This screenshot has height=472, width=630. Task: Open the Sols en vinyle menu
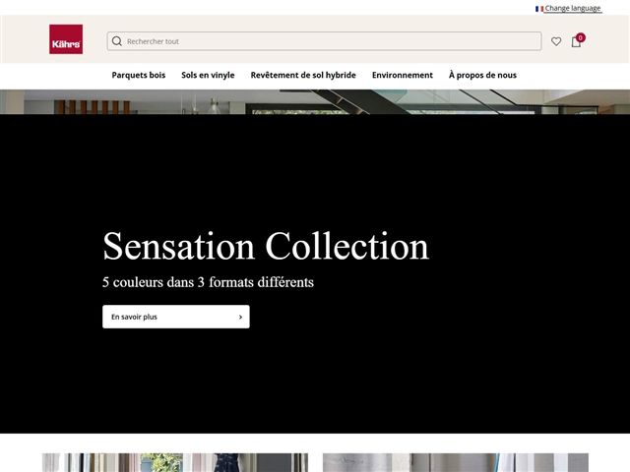click(208, 75)
